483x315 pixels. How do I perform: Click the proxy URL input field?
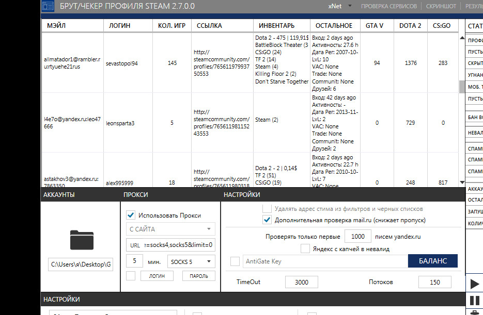(170, 245)
